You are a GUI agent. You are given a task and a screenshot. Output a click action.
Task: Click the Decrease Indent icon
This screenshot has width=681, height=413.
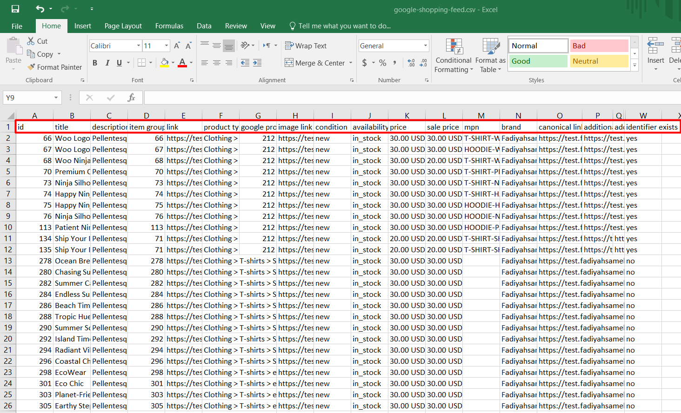(245, 63)
